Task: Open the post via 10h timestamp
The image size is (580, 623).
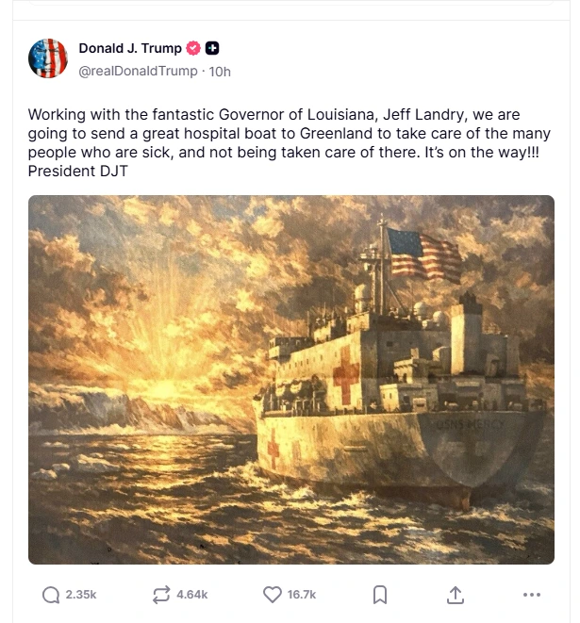Action: pos(220,72)
